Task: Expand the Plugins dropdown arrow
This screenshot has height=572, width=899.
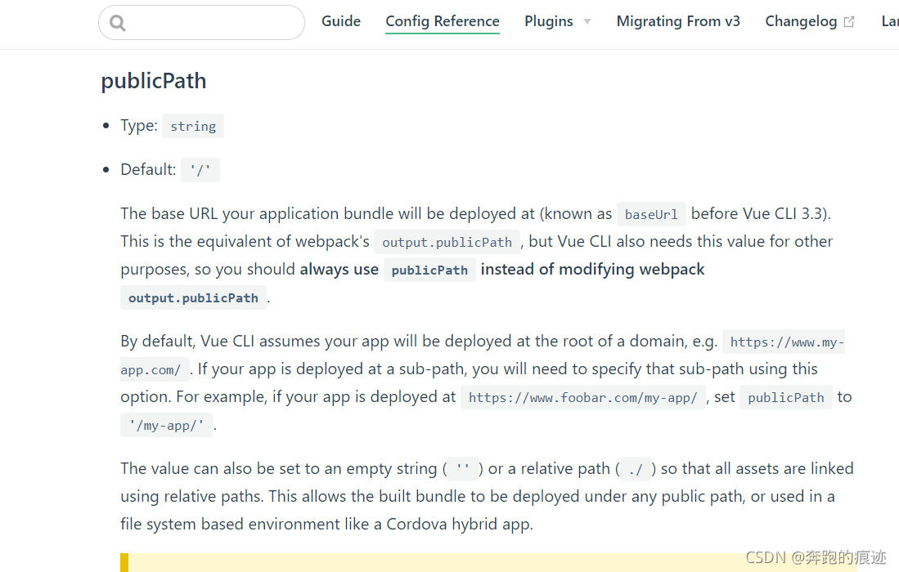Action: tap(587, 22)
